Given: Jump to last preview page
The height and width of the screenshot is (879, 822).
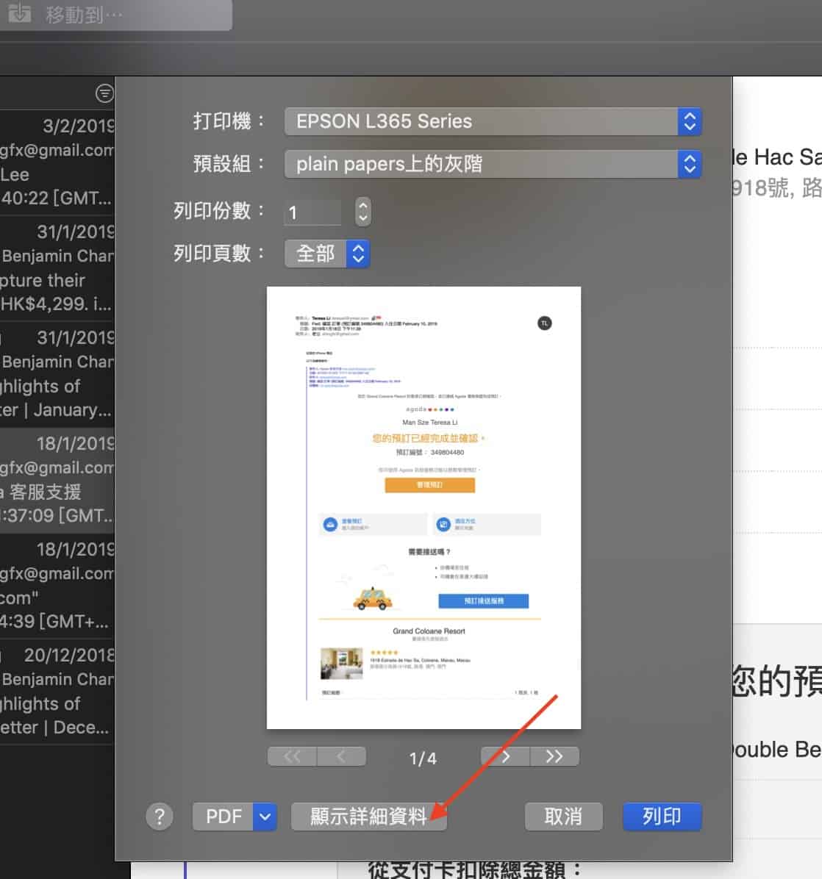Looking at the screenshot, I should 554,757.
